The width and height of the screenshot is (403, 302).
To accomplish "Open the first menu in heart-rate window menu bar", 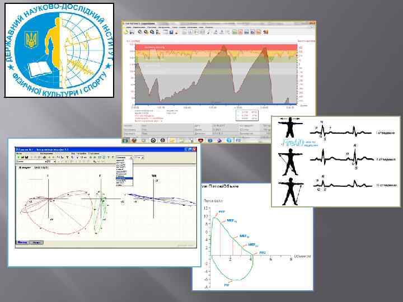I will tap(129, 27).
